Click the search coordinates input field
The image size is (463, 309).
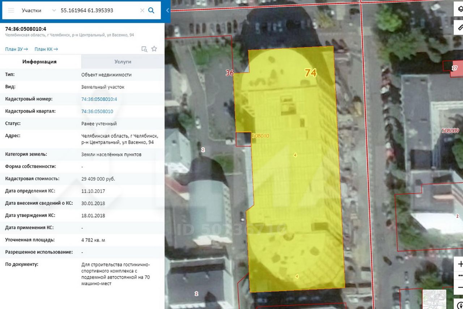(x=98, y=10)
